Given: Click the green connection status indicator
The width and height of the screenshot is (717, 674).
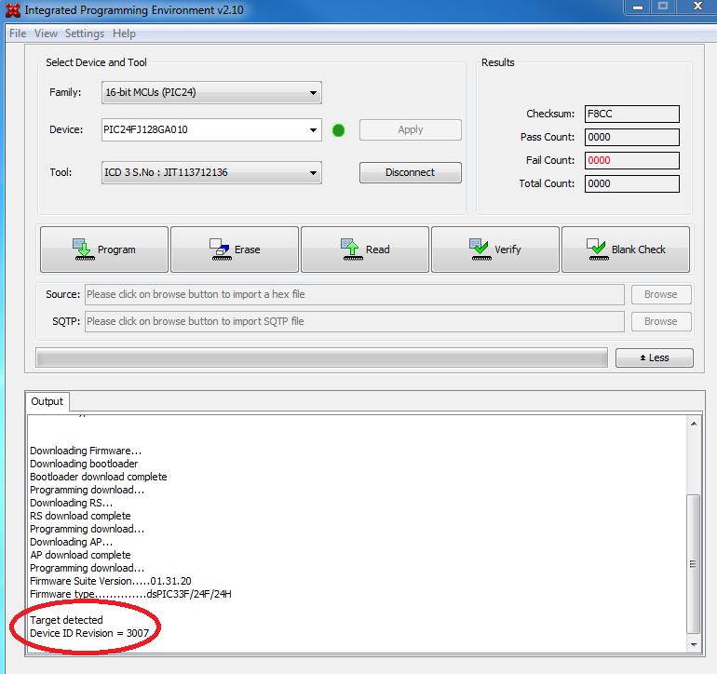Looking at the screenshot, I should (338, 130).
